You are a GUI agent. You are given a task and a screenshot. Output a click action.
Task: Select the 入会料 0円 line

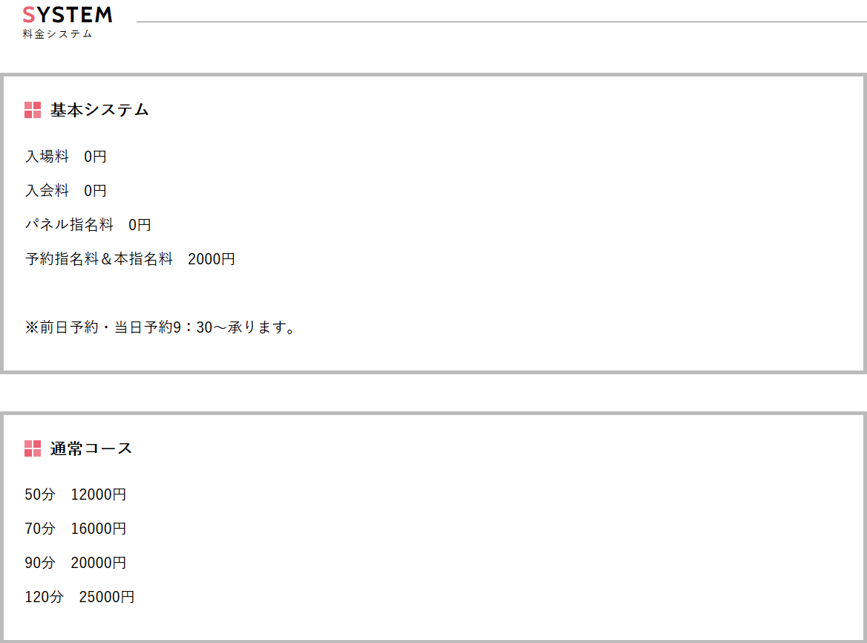66,191
